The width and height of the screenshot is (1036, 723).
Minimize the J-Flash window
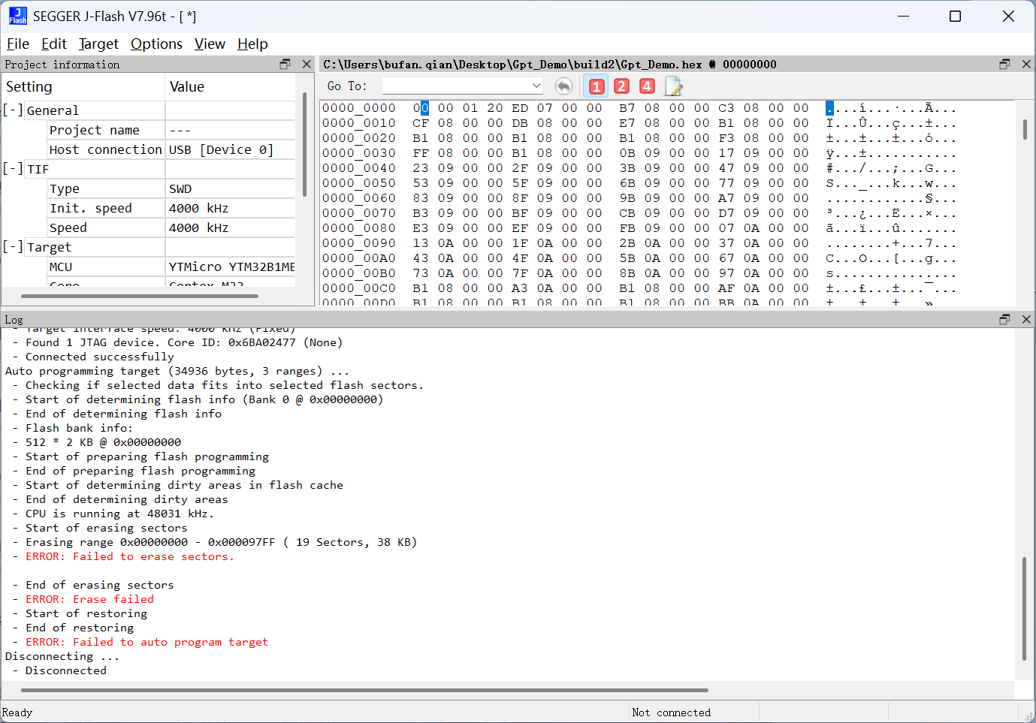[903, 16]
